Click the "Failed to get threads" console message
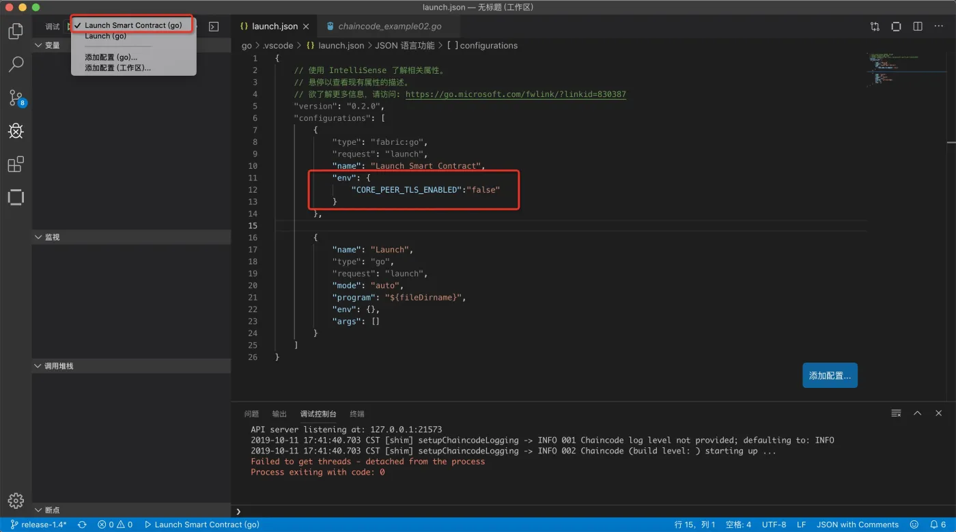 coord(367,462)
